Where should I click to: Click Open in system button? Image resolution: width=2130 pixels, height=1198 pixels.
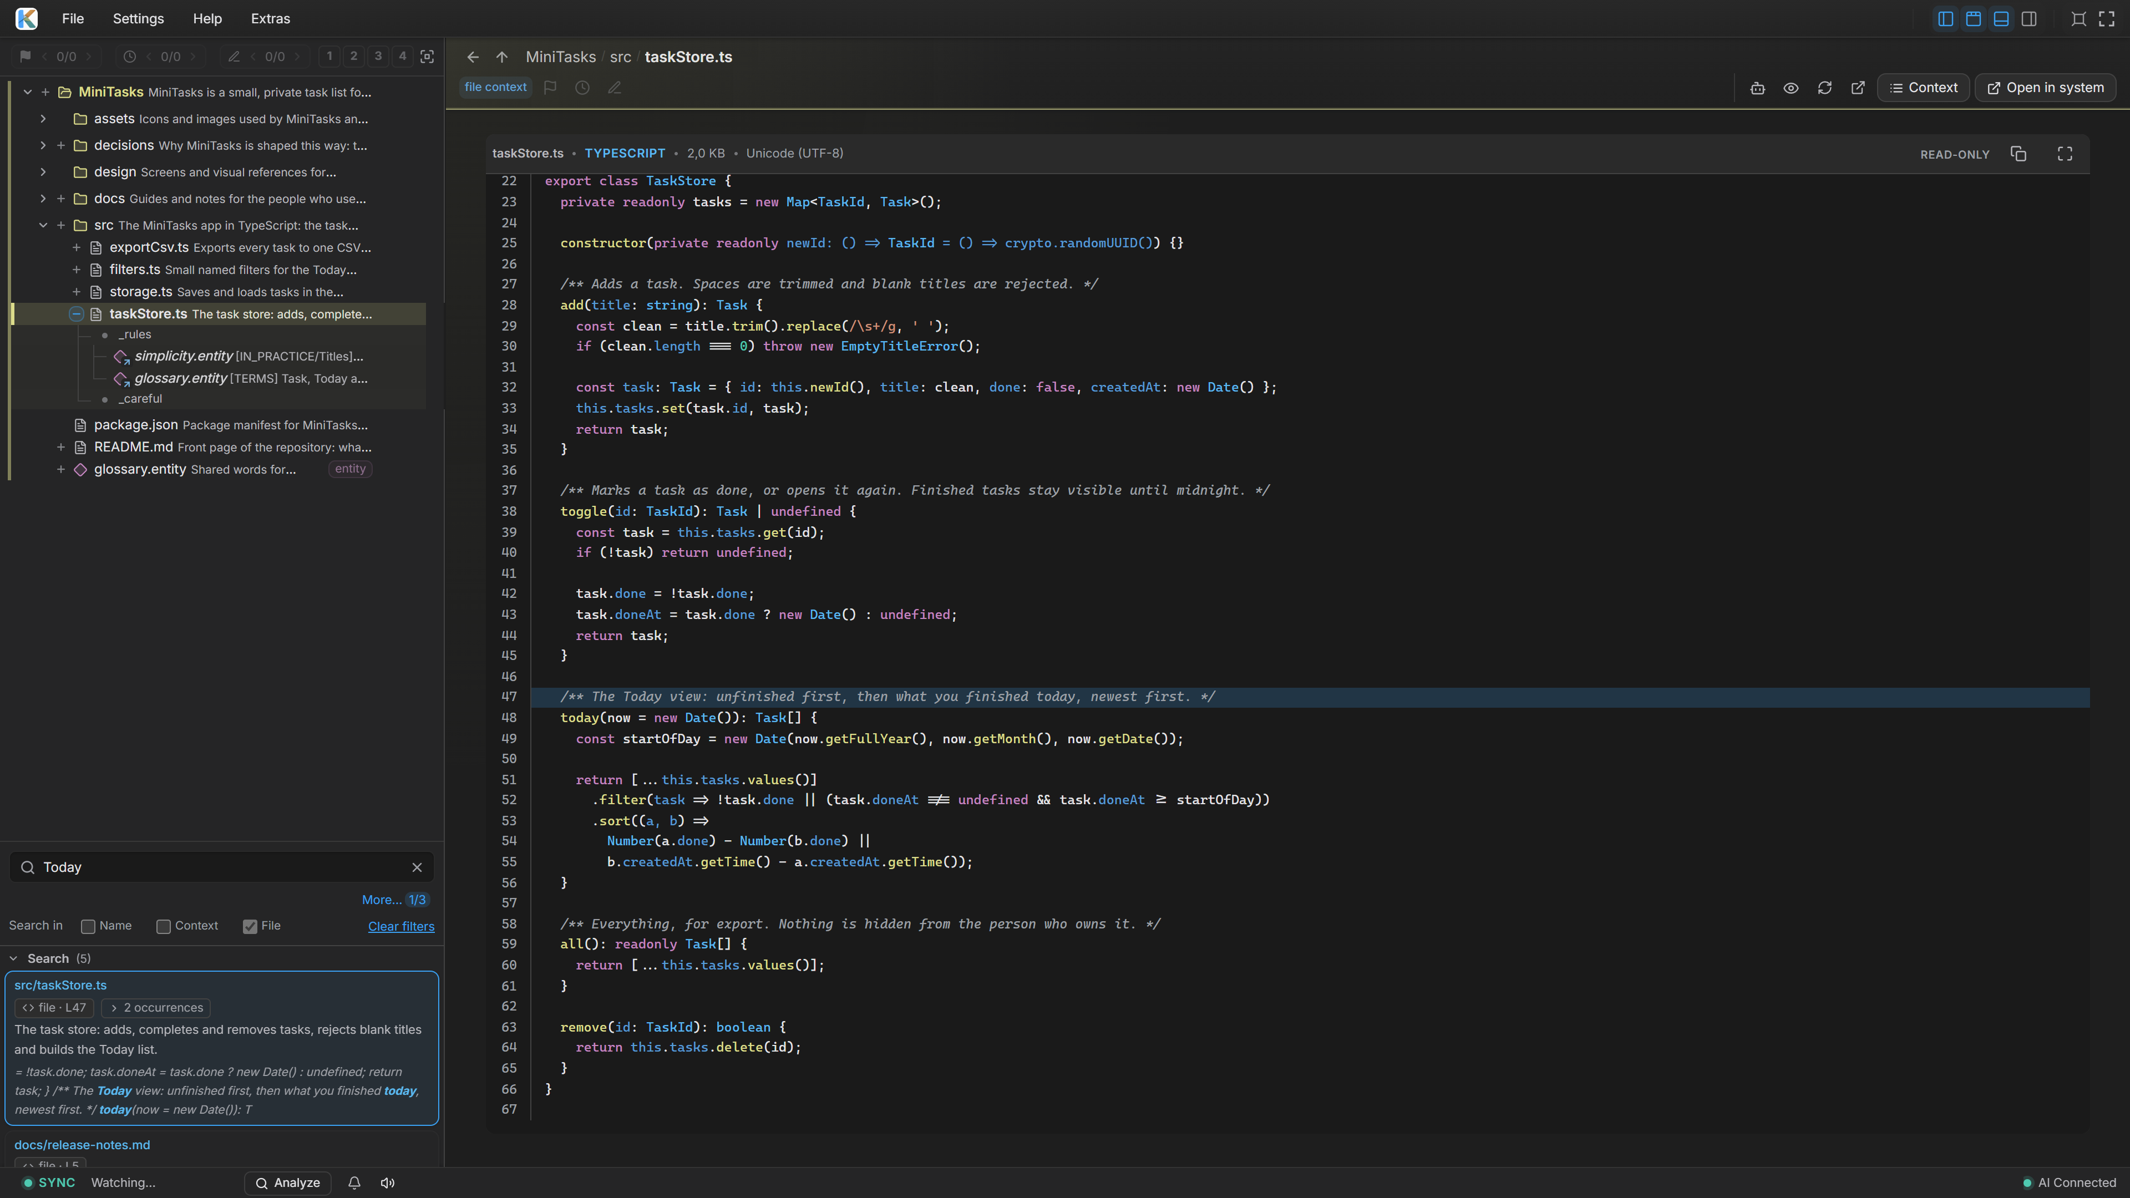point(2045,88)
